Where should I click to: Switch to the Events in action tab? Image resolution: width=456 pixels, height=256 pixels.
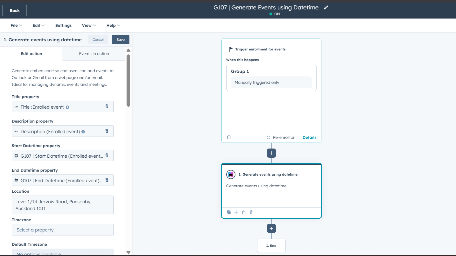pos(94,54)
